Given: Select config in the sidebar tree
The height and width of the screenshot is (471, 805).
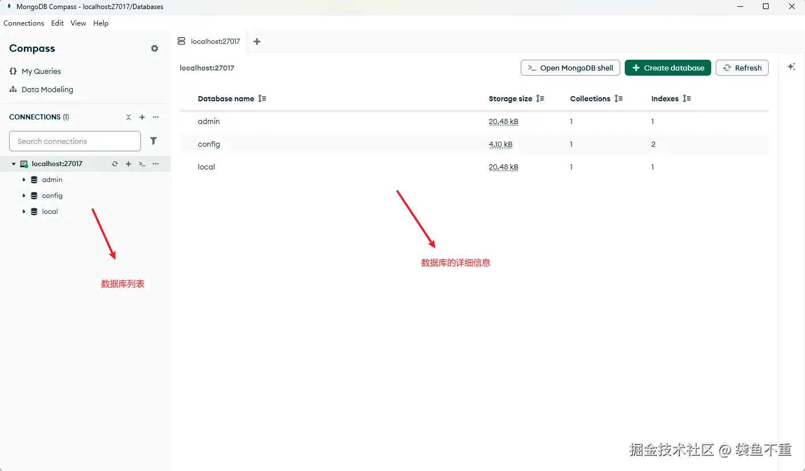Looking at the screenshot, I should (52, 196).
